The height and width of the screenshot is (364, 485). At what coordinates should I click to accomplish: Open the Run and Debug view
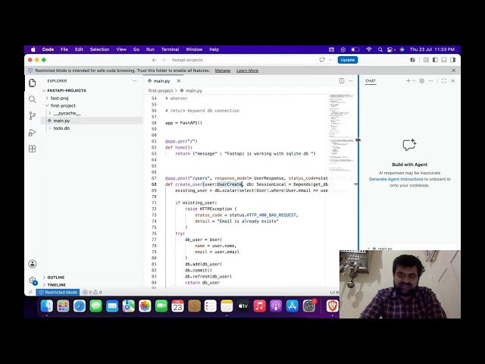pos(32,133)
